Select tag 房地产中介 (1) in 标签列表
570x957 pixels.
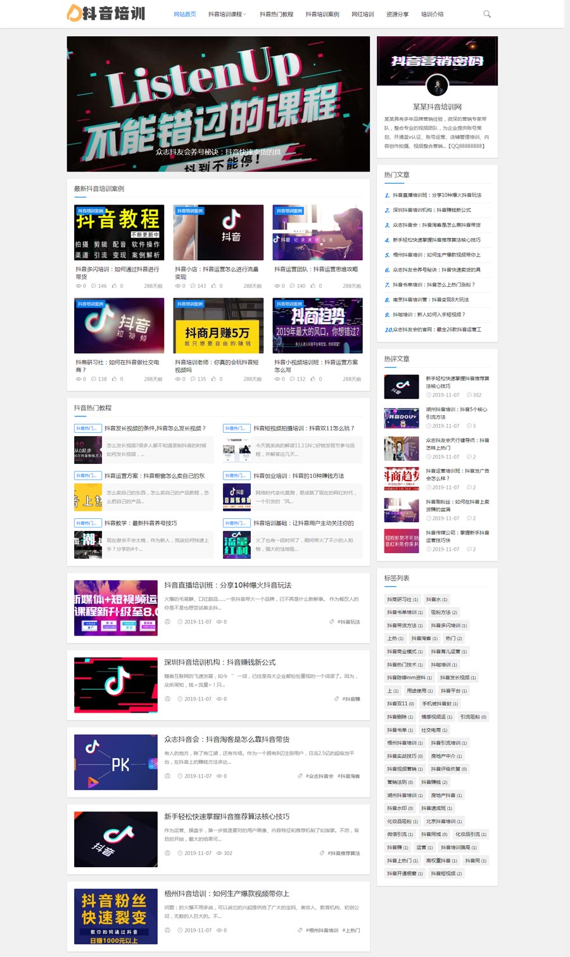446,756
